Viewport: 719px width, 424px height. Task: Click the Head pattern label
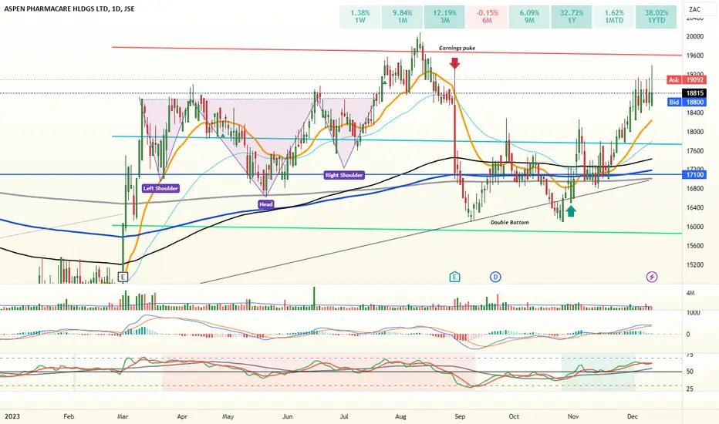pos(266,204)
